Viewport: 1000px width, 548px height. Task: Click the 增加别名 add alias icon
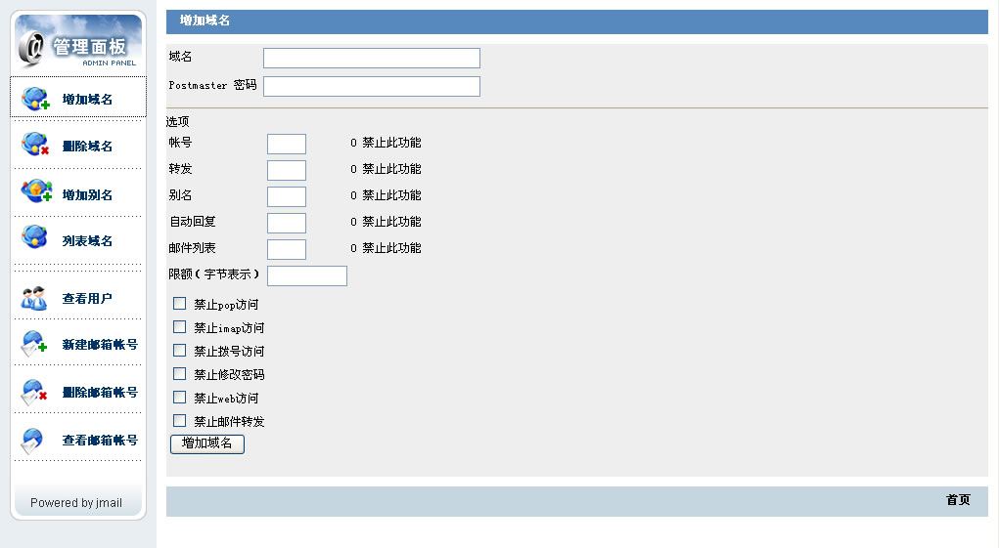point(35,192)
